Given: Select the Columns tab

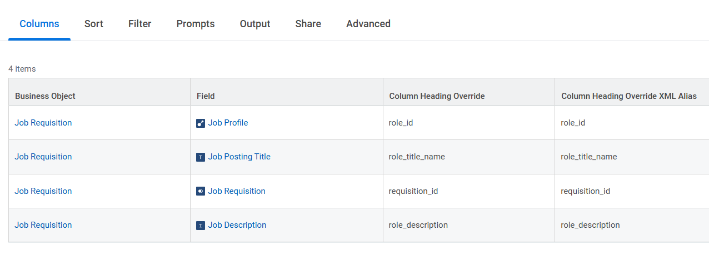Looking at the screenshot, I should coord(39,24).
